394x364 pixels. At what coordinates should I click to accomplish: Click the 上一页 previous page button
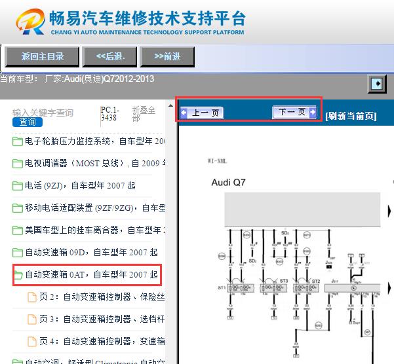(202, 113)
